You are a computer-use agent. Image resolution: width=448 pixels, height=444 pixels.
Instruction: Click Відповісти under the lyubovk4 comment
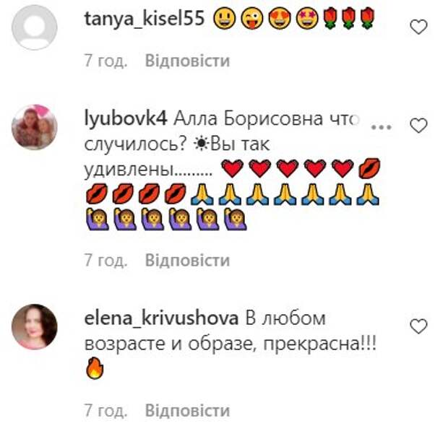coord(187,261)
